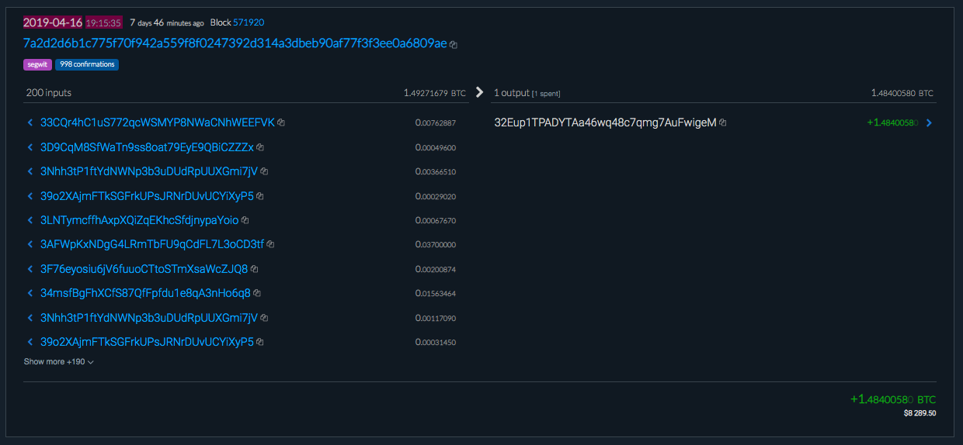Open previous transaction arrow for 3AFWpKxN input
The image size is (963, 445).
point(30,244)
